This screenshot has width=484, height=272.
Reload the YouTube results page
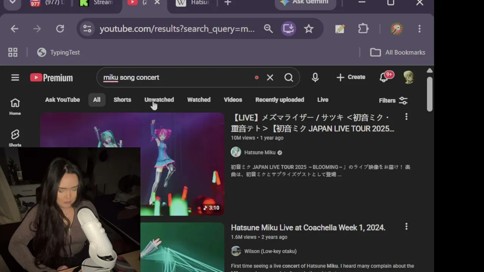(60, 29)
